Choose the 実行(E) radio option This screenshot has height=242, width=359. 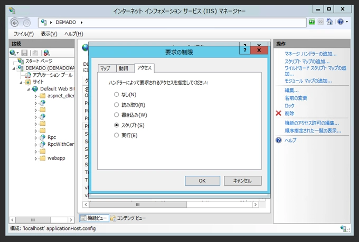tap(116, 135)
